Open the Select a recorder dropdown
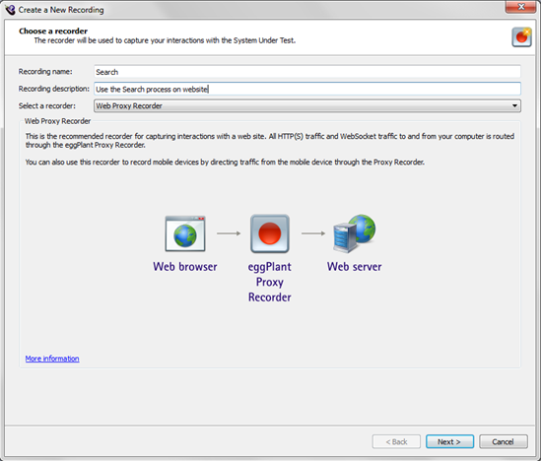Viewport: 541px width, 461px height. click(x=307, y=105)
